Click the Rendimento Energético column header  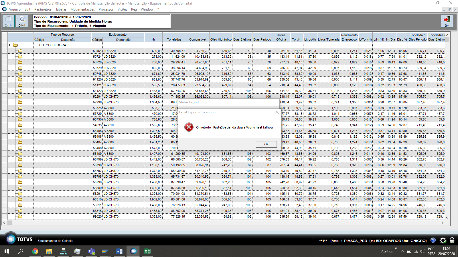pos(349,37)
